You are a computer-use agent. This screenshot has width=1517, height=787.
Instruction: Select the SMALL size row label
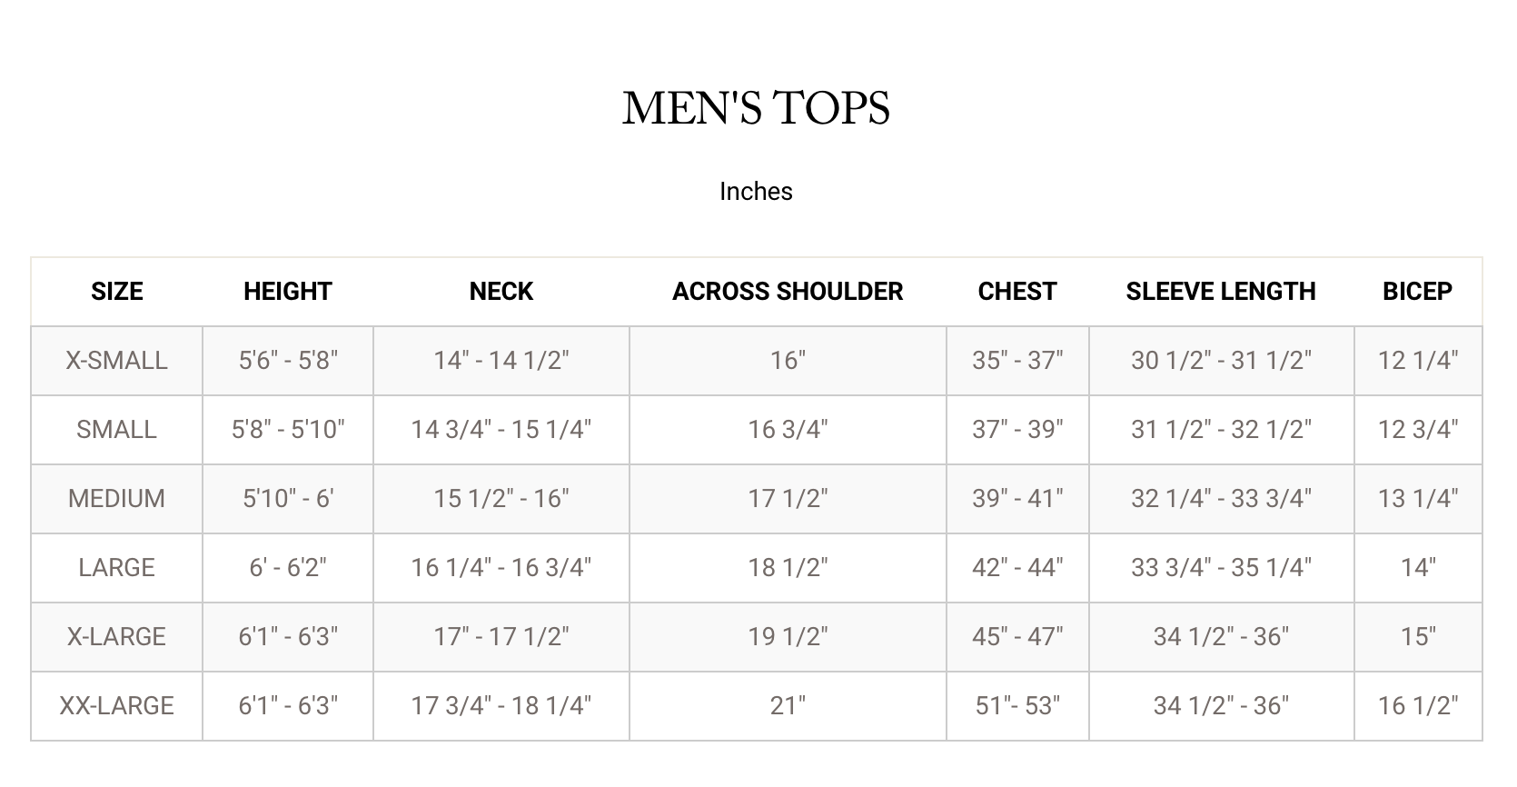117,430
